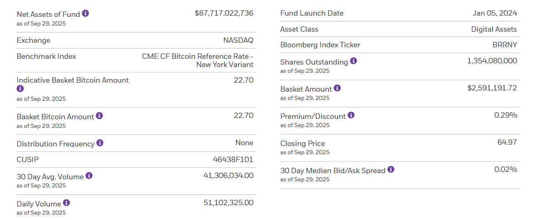Select the net assets value $87,717,022,736

tap(224, 13)
